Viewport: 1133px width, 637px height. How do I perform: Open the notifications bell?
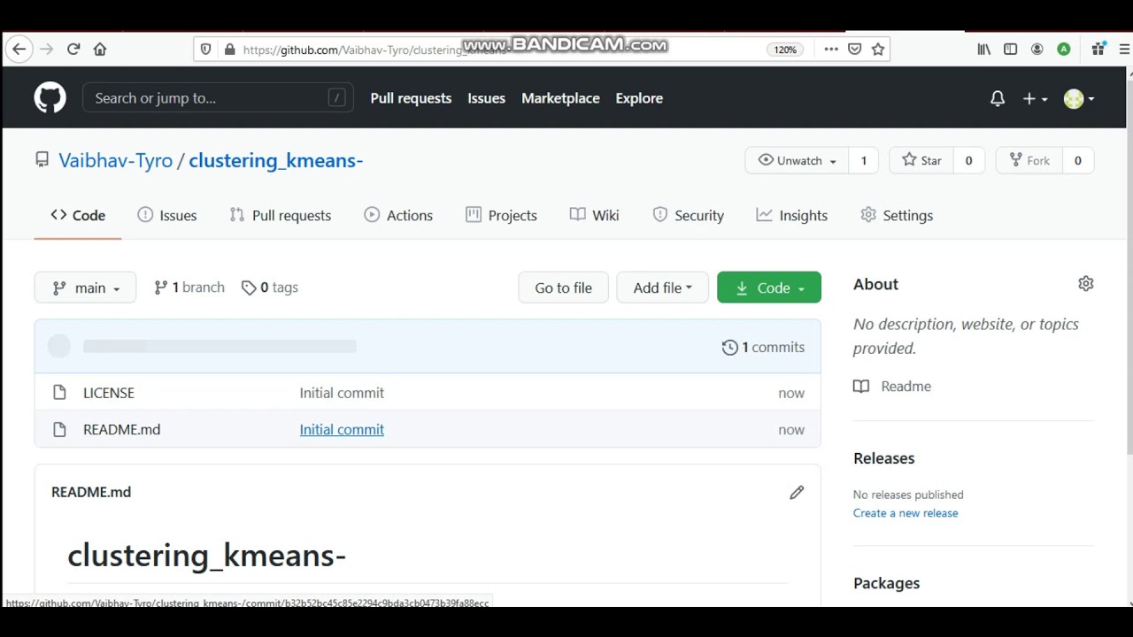pos(998,98)
